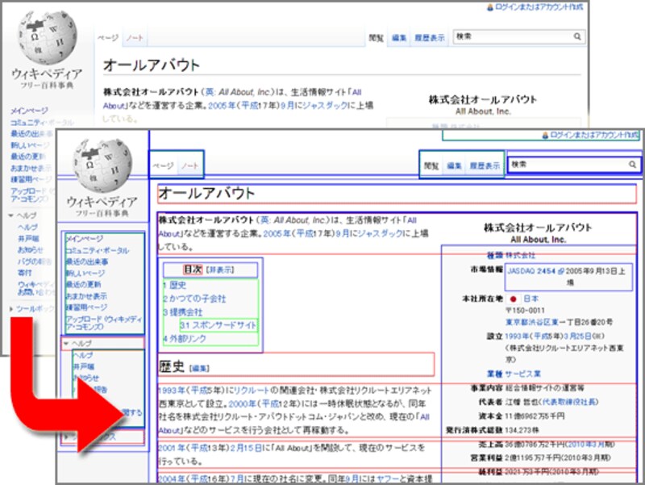
Task: Open コミュニティ・ポータル in the front page sidebar
Action: tap(97, 250)
